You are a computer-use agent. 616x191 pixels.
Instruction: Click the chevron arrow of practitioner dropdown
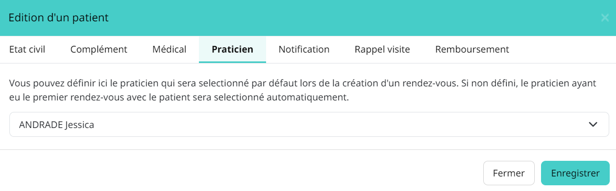tap(593, 124)
